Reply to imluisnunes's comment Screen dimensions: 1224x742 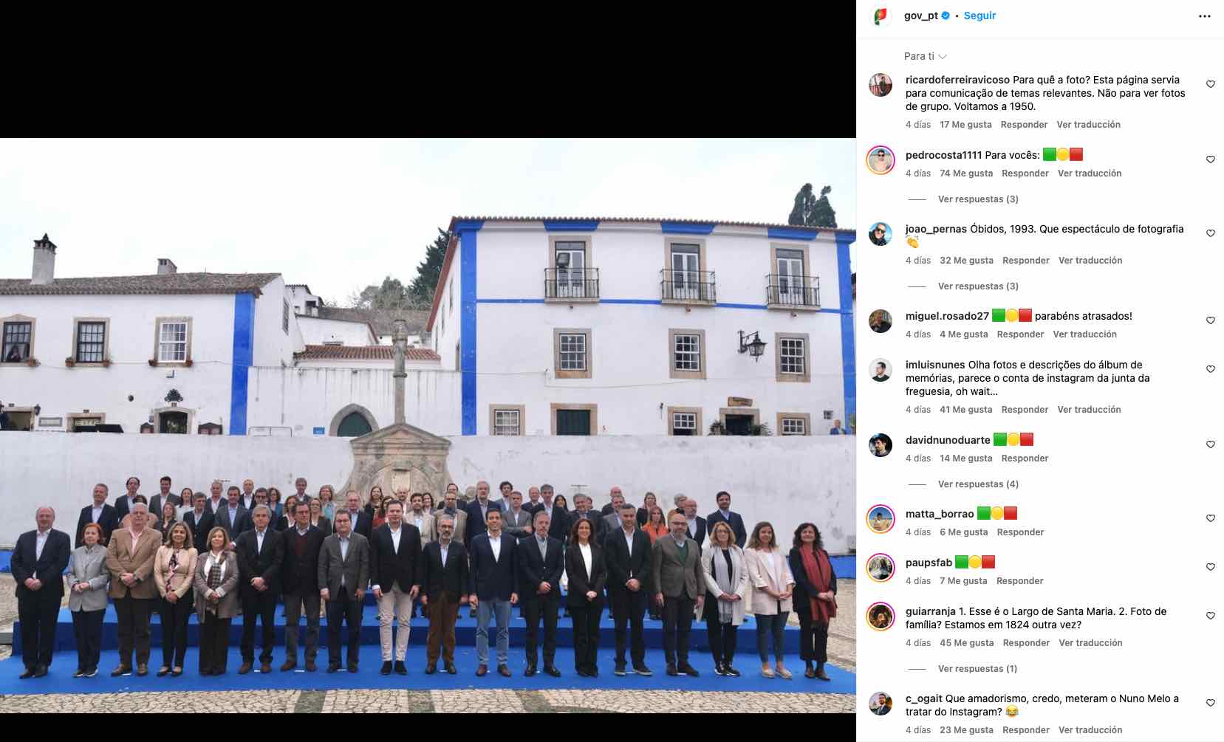[x=1025, y=410]
